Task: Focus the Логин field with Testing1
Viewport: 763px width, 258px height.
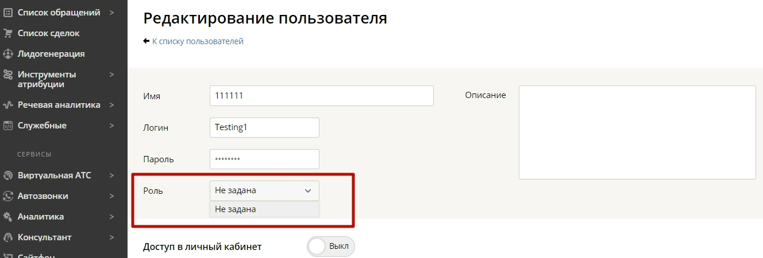Action: click(x=264, y=127)
